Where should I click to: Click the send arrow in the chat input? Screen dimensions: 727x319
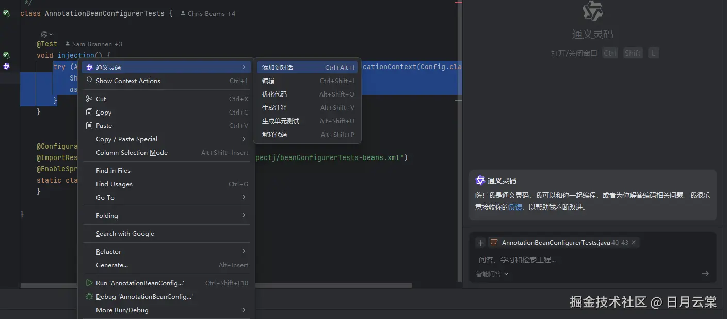705,274
